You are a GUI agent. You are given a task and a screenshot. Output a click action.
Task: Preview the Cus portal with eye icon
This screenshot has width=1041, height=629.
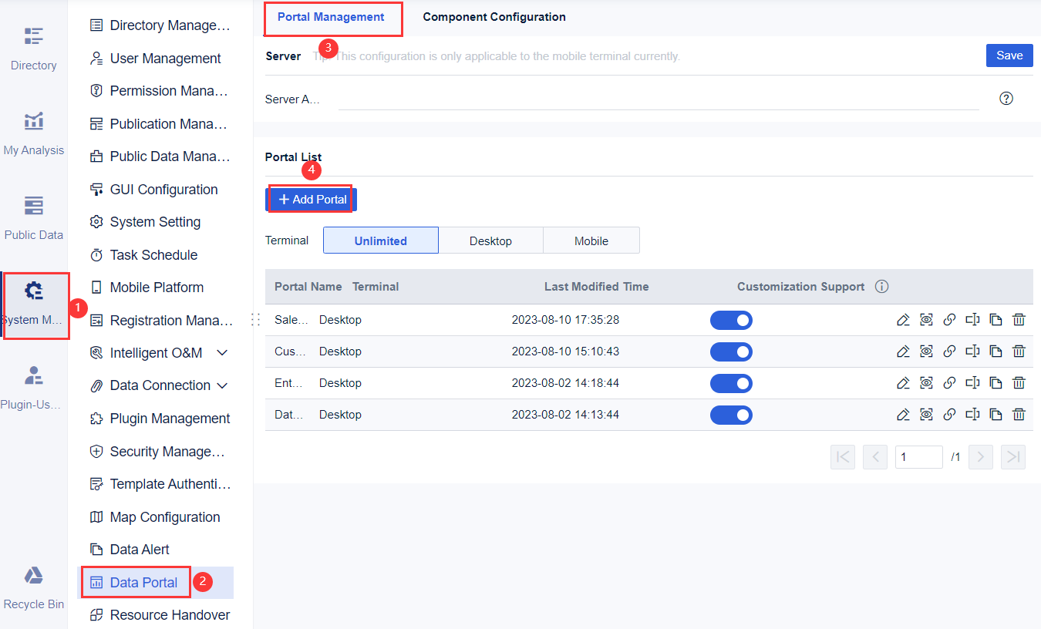(x=926, y=351)
